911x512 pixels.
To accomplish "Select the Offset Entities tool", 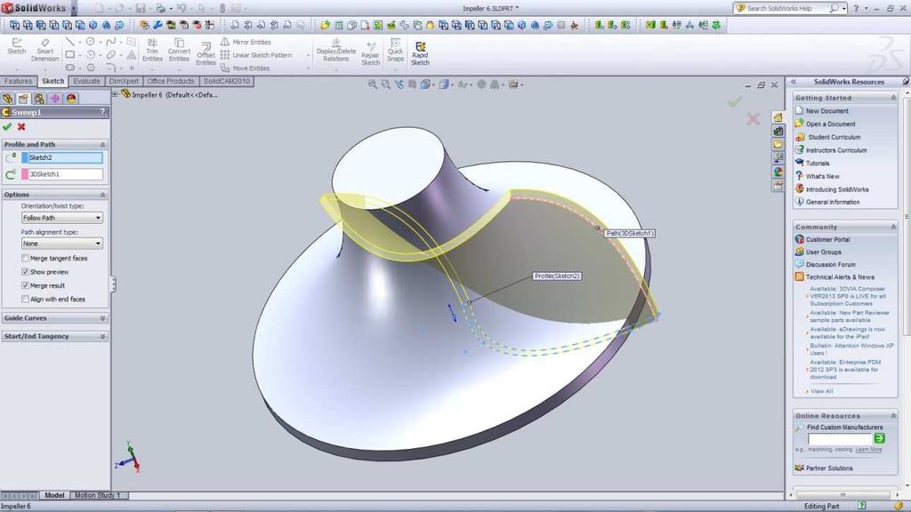I will click(206, 53).
